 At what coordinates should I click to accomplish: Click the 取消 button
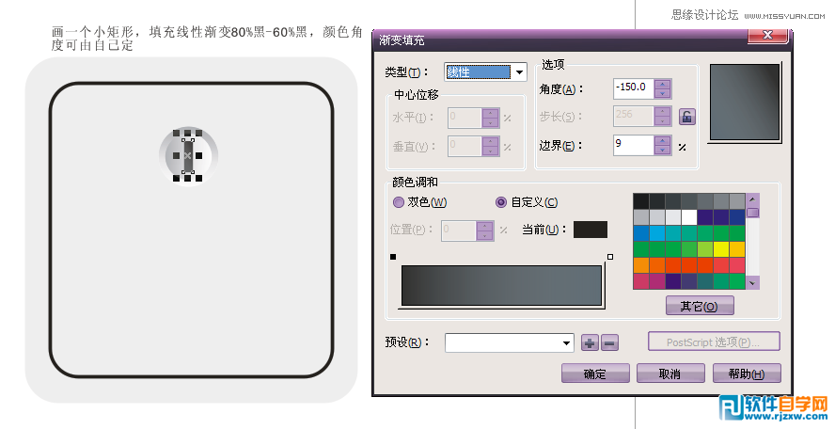670,373
